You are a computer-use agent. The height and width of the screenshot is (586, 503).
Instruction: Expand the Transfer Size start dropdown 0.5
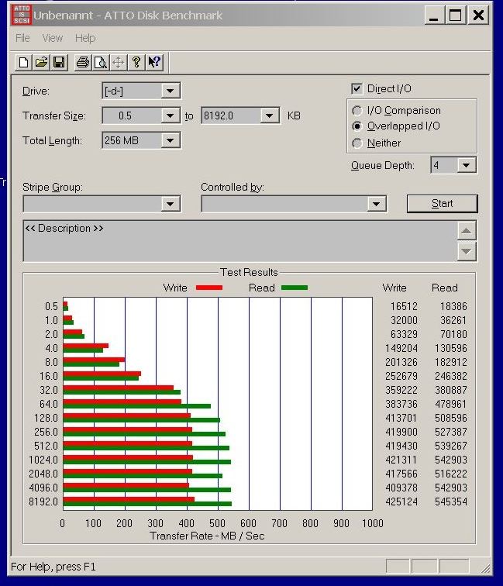170,115
